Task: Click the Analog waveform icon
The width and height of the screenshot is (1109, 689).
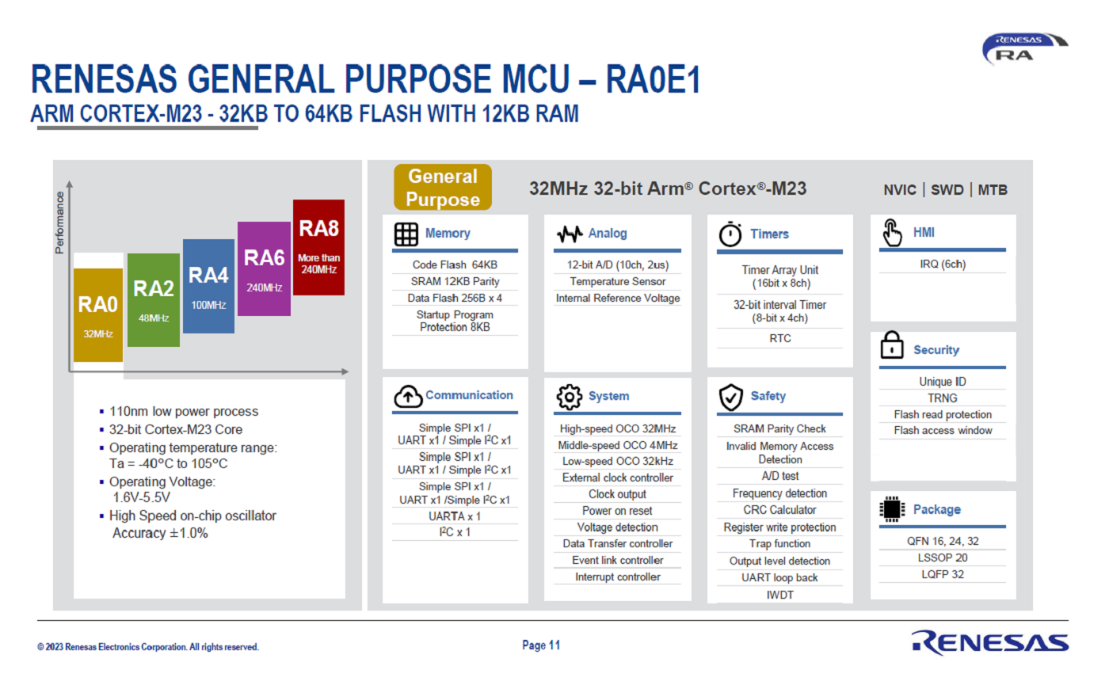Action: point(570,234)
